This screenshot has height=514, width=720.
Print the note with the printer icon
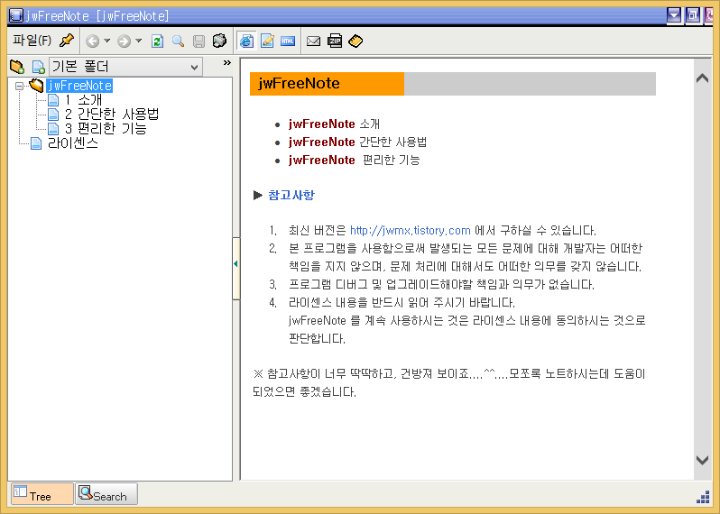click(x=219, y=41)
